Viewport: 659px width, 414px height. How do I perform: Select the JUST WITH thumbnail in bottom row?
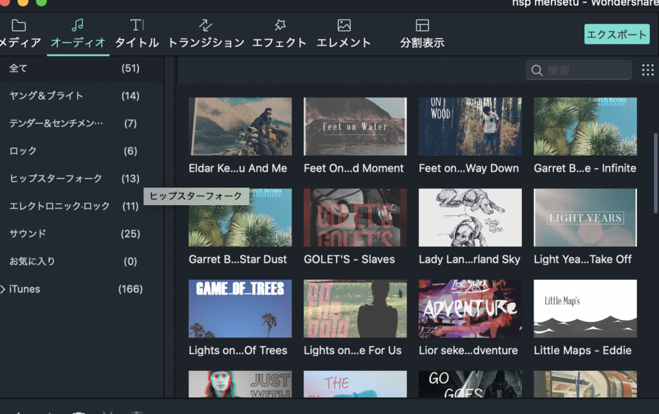[240, 384]
